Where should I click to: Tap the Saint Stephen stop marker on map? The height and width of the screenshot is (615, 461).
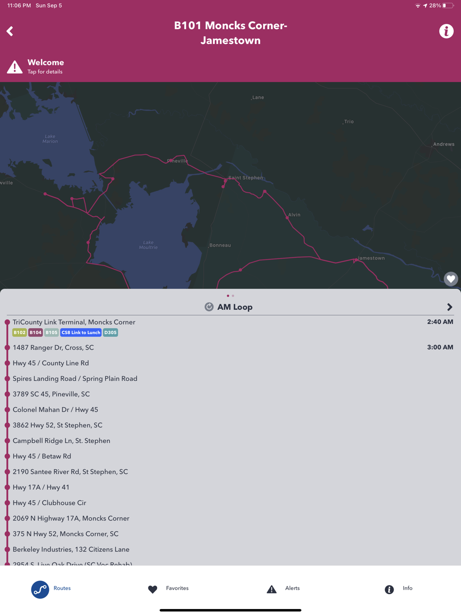[225, 181]
